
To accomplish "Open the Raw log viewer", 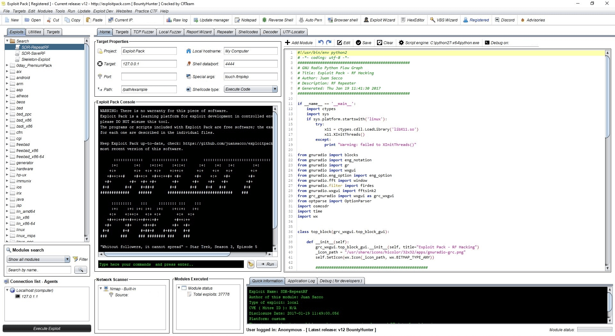I will point(177,20).
